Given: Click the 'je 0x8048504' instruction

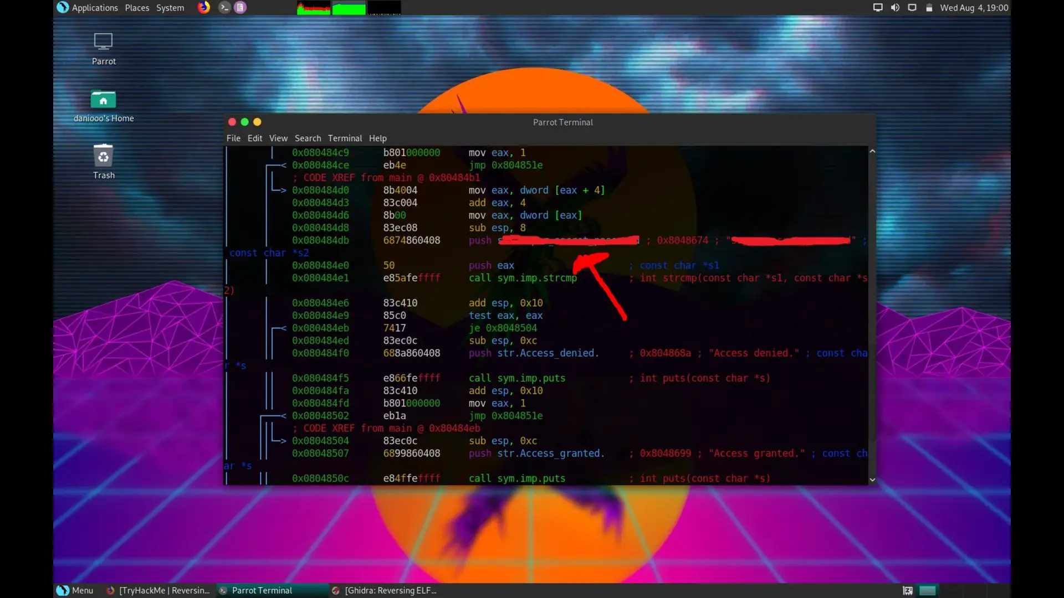Looking at the screenshot, I should [x=503, y=328].
